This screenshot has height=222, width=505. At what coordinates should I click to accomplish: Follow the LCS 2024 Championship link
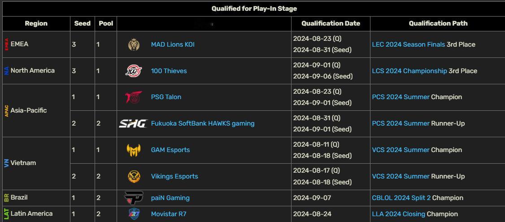(409, 71)
